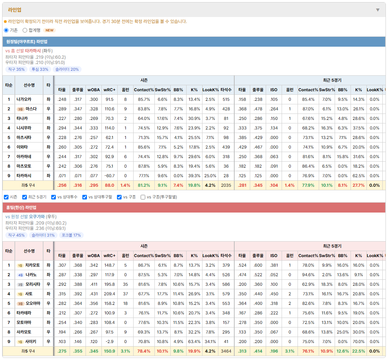Screen dimensions: 388x360
Task: Toggle the 최근 5경기 checkbox
Action: coord(24,197)
